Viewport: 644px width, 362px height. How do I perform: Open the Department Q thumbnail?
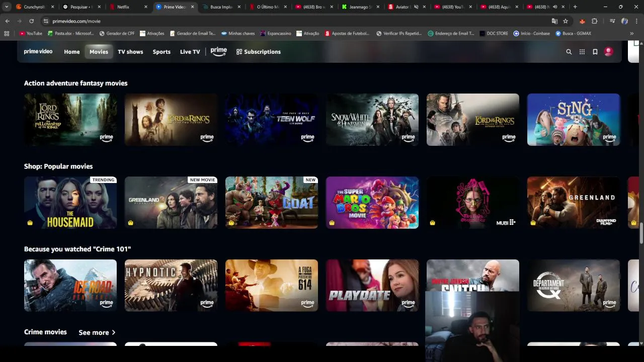pos(574,286)
